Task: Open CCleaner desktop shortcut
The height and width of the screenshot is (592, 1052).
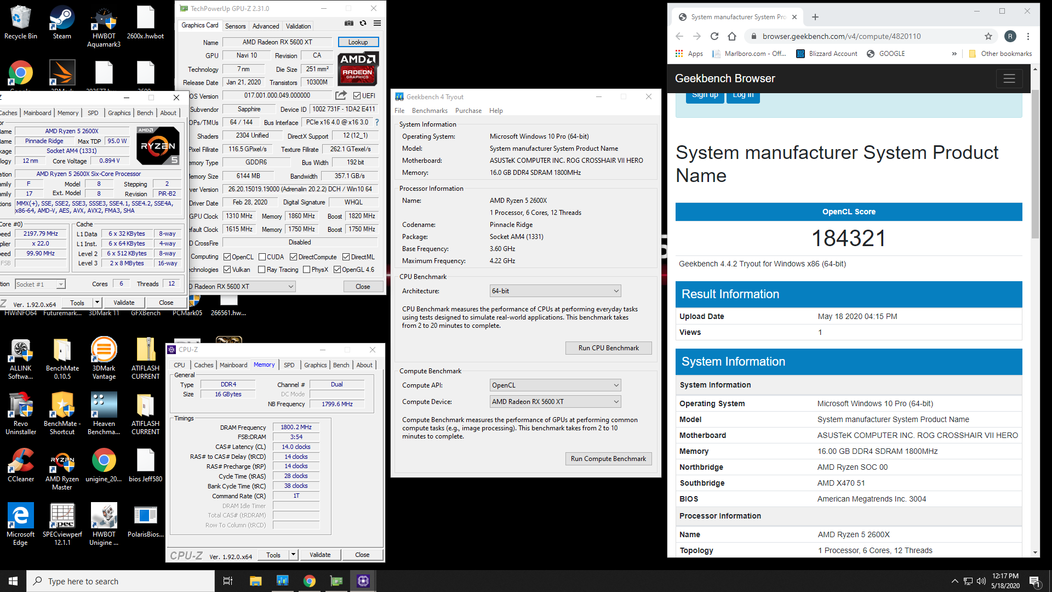Action: 21,466
